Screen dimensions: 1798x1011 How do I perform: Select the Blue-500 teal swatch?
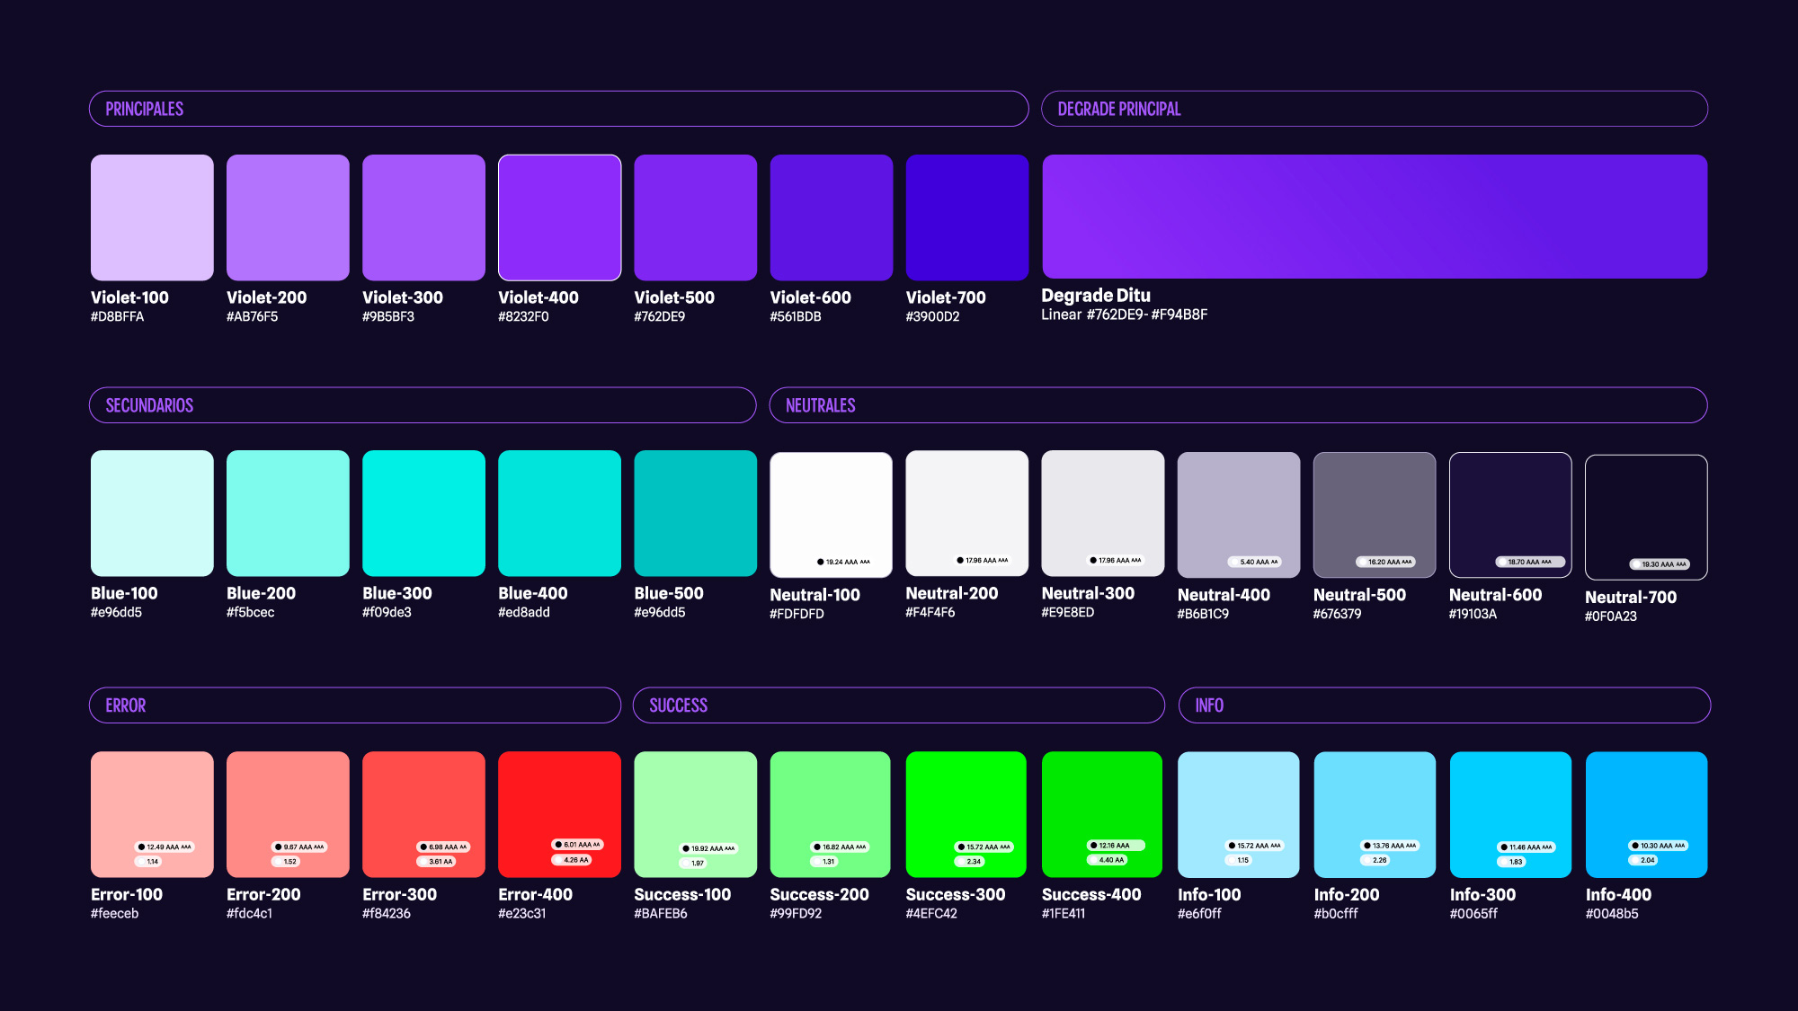[x=695, y=513]
